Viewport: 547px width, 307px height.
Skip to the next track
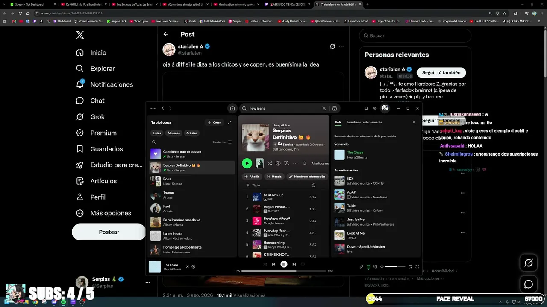pos(294,264)
